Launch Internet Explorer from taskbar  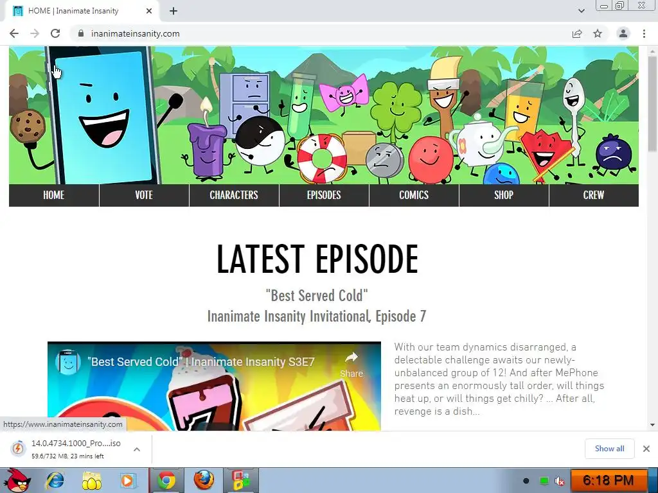click(x=55, y=481)
